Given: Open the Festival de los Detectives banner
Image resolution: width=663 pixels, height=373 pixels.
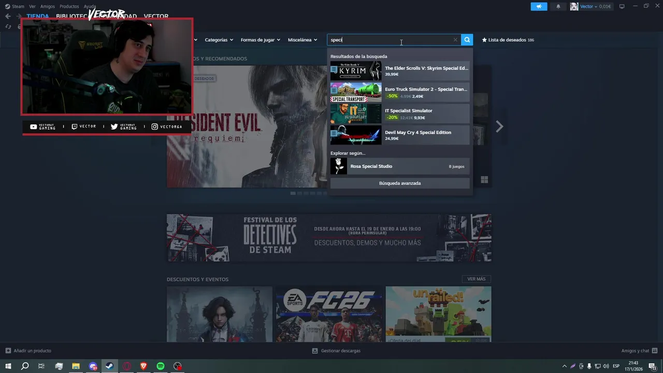Looking at the screenshot, I should (x=329, y=238).
